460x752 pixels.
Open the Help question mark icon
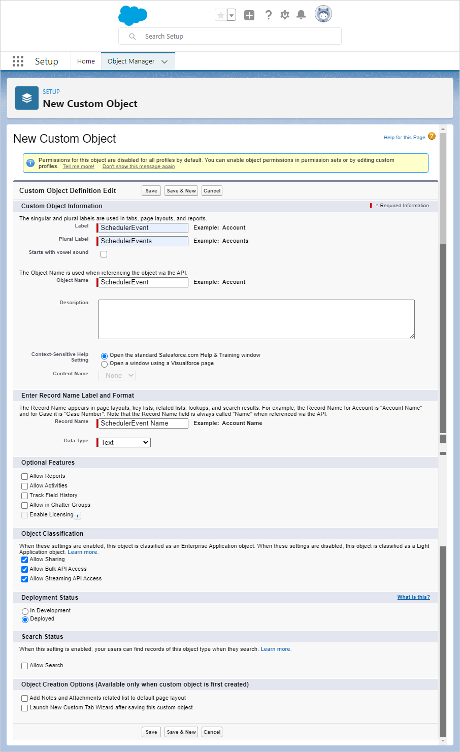coord(268,15)
